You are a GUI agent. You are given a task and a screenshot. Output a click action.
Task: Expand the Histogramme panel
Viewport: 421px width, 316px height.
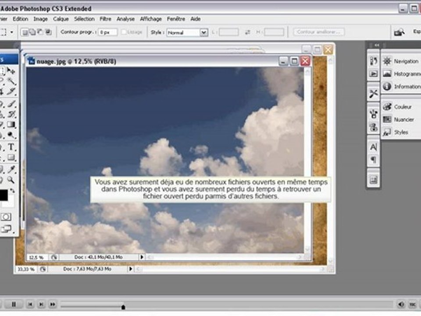click(x=401, y=74)
